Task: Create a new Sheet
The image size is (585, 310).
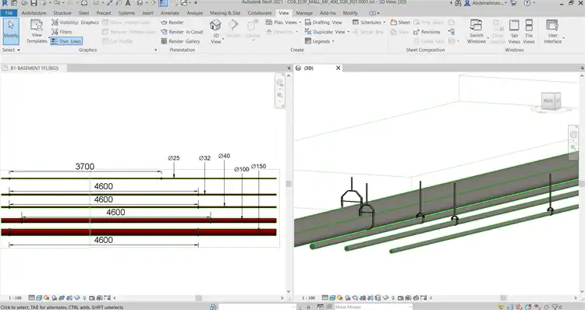Action: 400,23
